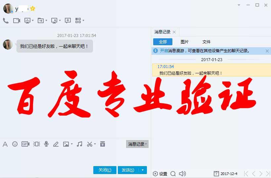Click the music note icon
The width and height of the screenshot is (271, 178).
pos(79,144)
